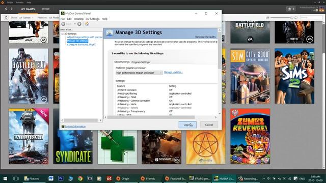The width and height of the screenshot is (326, 183).
Task: Select Manage 3D settings tree item
Action: coord(77,41)
